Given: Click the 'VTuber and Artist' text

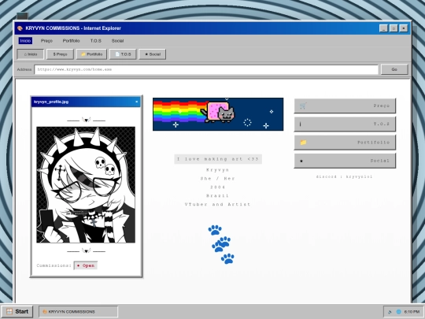Looking at the screenshot, I should 218,204.
